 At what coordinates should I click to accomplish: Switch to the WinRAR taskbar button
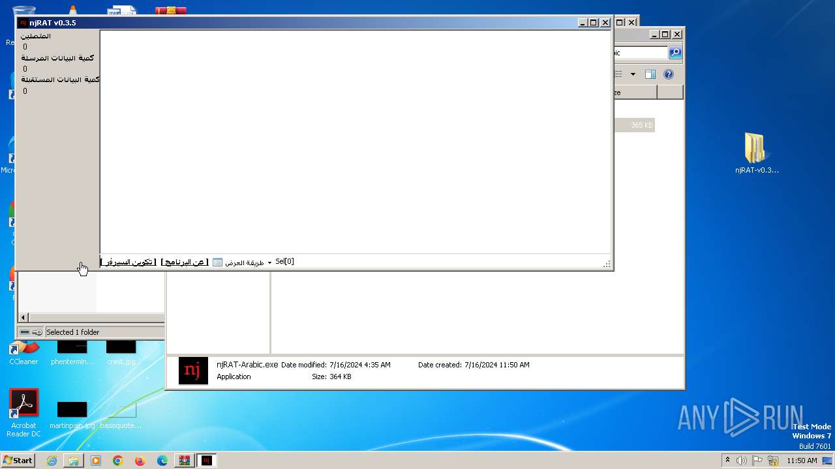tap(185, 461)
